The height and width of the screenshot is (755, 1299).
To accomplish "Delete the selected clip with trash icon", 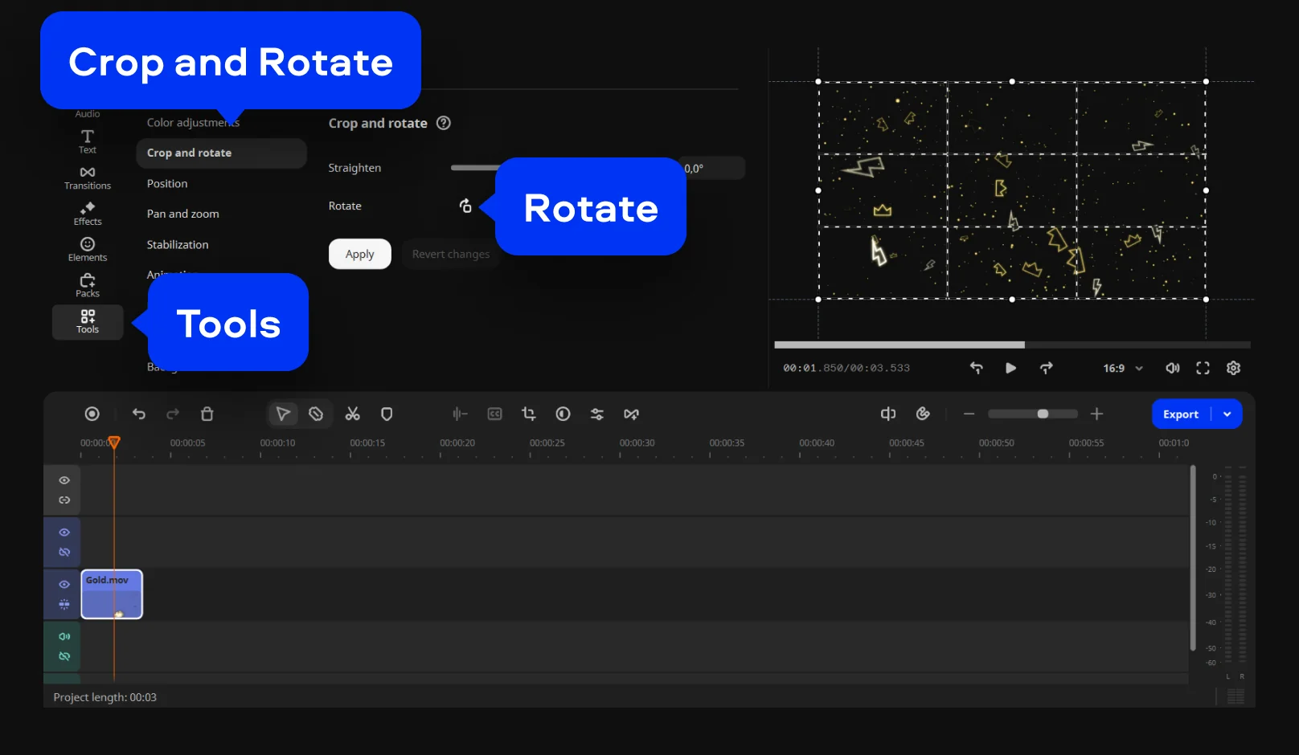I will tap(207, 414).
